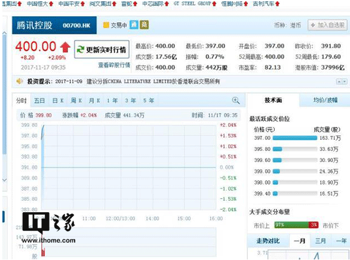Switch to the 5年 chart tab
The height and width of the screenshot is (260, 350).
[x=149, y=100]
